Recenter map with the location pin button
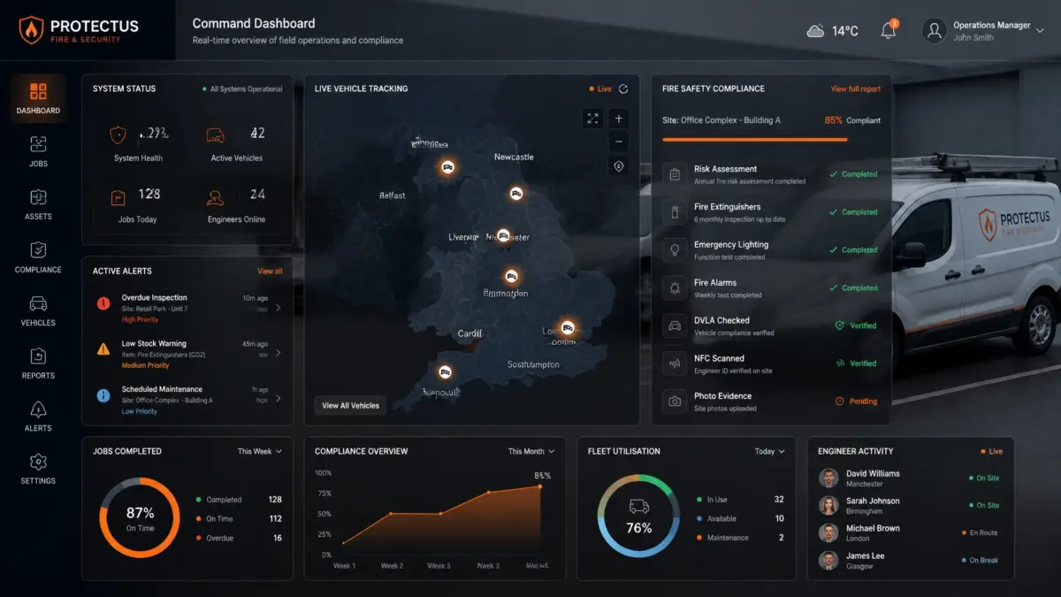Image resolution: width=1061 pixels, height=597 pixels. tap(619, 166)
